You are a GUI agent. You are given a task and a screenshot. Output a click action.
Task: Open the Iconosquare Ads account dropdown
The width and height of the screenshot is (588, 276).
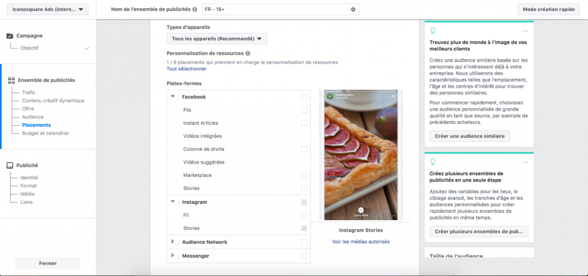point(48,9)
